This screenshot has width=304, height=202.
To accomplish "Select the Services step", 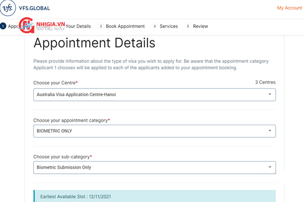I will tap(169, 26).
